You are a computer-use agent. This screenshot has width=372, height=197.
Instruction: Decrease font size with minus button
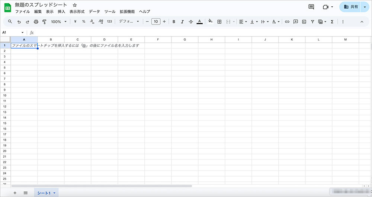click(x=147, y=22)
